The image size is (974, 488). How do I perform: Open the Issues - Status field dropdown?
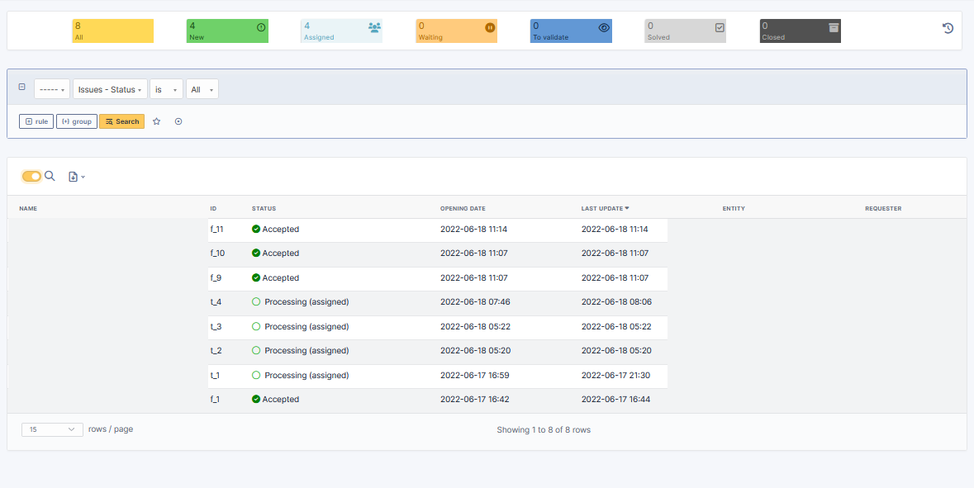(x=110, y=89)
